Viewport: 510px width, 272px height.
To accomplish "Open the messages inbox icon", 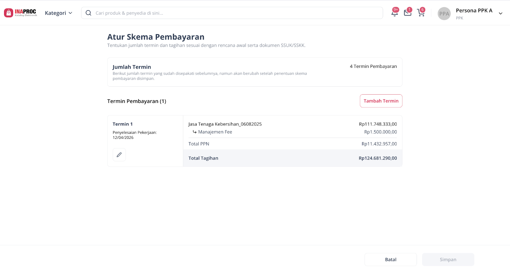I will click(x=408, y=13).
